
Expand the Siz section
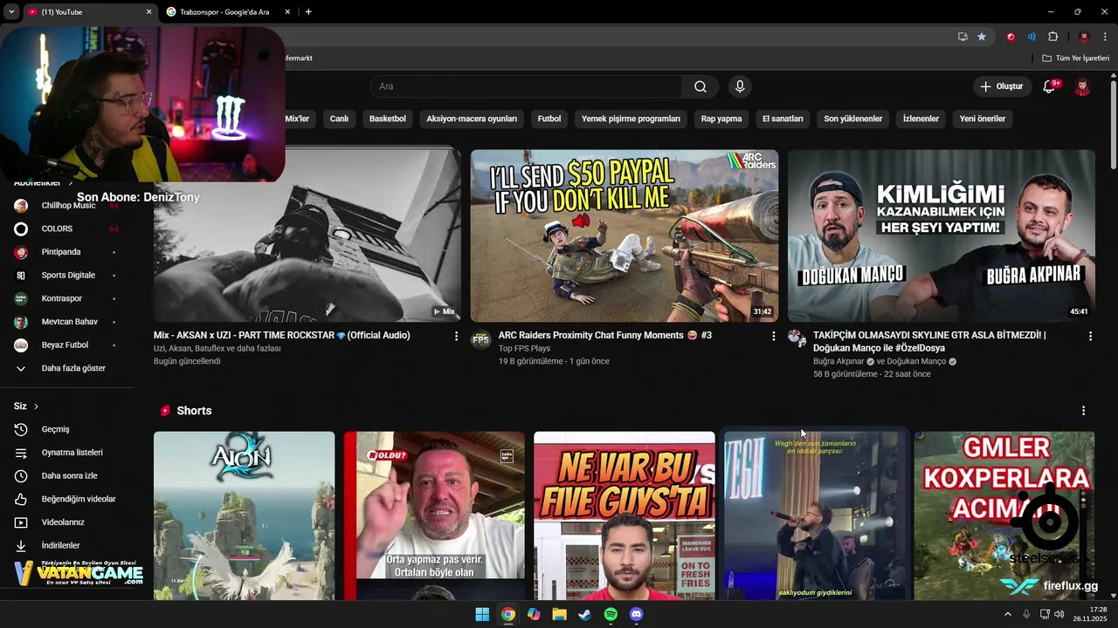(26, 406)
